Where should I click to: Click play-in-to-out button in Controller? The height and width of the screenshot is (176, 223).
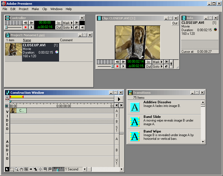point(76,23)
